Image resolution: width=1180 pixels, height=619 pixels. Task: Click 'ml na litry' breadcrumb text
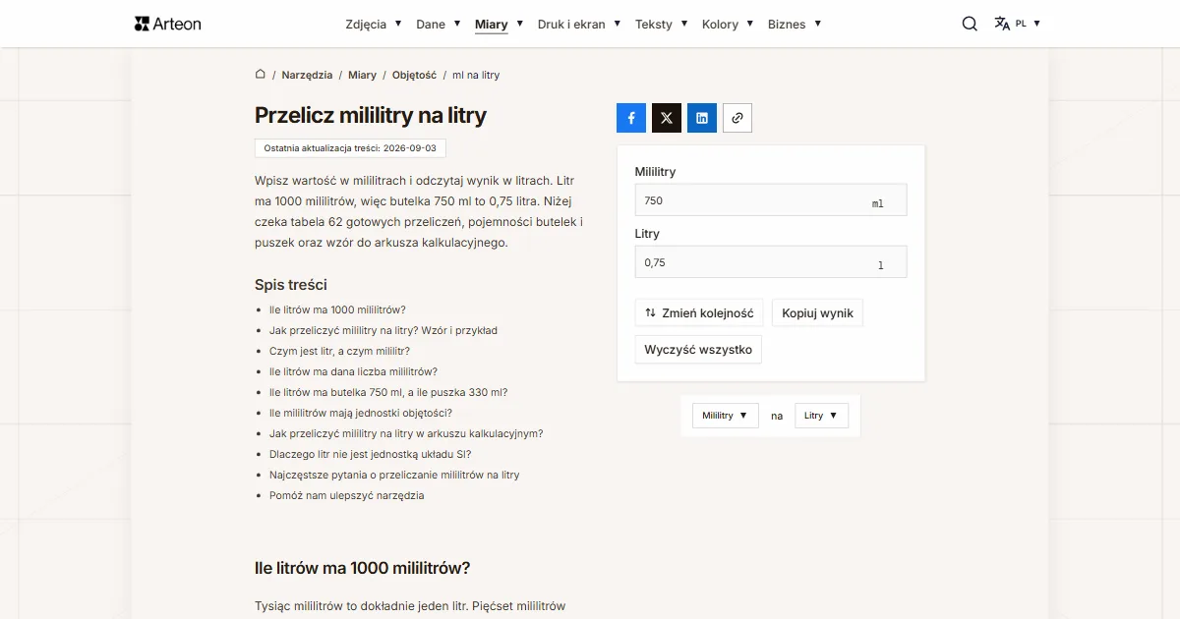(476, 75)
